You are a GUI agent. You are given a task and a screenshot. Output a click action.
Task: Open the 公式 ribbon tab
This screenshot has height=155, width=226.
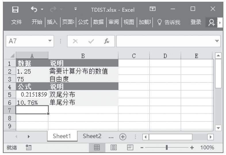83,22
